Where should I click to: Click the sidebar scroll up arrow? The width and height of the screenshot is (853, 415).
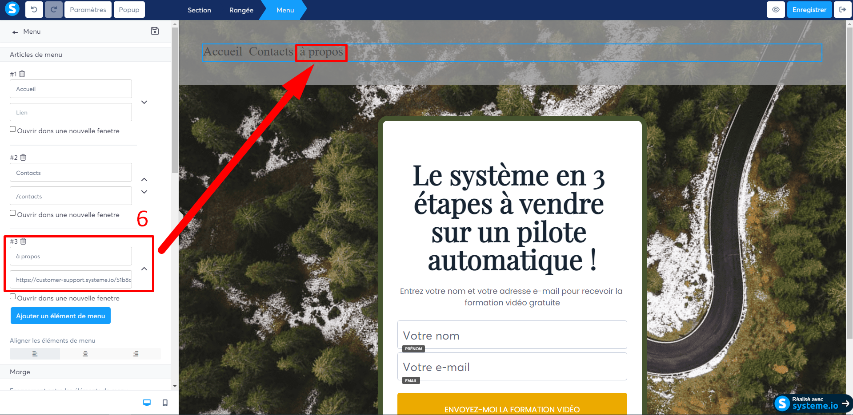[x=175, y=24]
